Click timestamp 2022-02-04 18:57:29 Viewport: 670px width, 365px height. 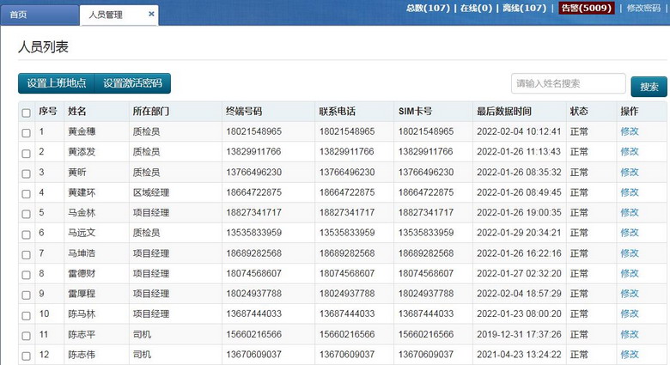[x=519, y=293]
